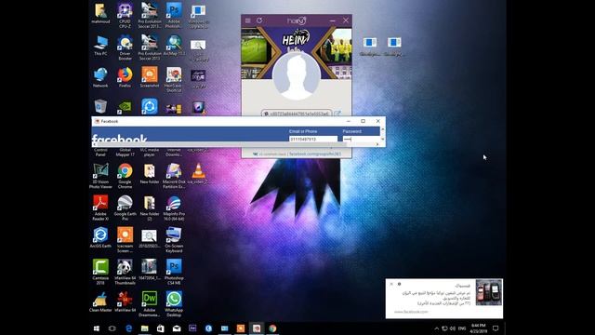Select the MapInfo Pro desktop icon
The width and height of the screenshot is (595, 335).
[174, 208]
